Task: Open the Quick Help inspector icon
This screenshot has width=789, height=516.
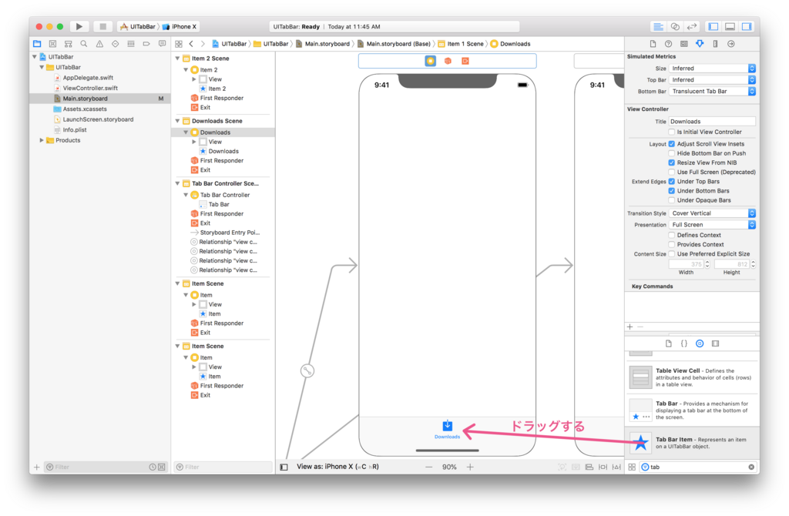Action: (x=668, y=44)
